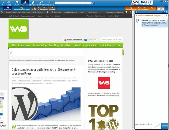Click the grey notes icon right of smiley

point(163,9)
